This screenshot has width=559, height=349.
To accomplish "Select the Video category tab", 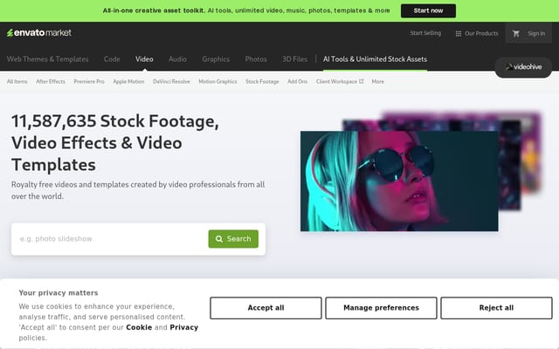I will [x=144, y=59].
